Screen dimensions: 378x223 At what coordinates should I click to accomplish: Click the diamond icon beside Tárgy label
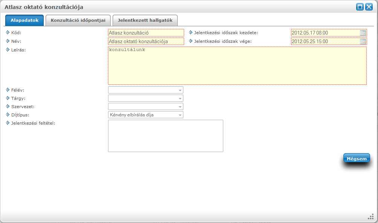coord(8,98)
